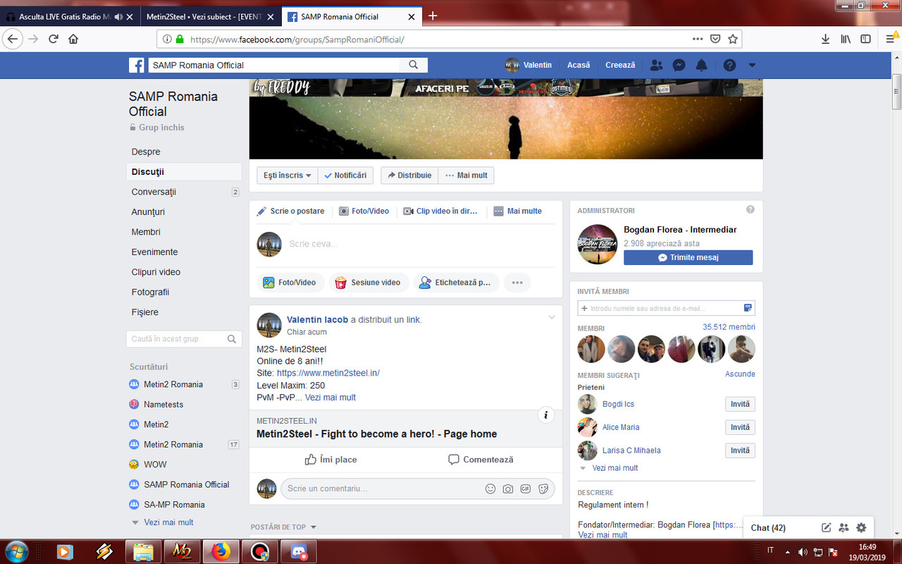Screen dimensions: 902x564
Task: Open Discord from taskbar
Action: [x=299, y=551]
